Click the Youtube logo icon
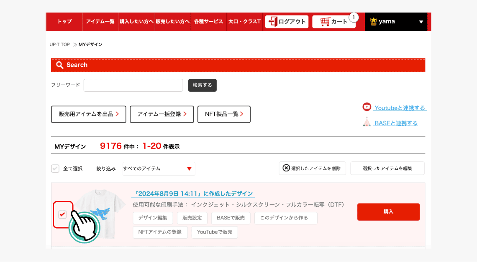The height and width of the screenshot is (262, 477). pyautogui.click(x=367, y=107)
